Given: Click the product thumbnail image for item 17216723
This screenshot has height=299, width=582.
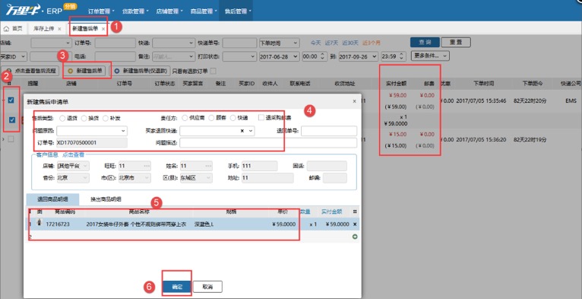Looking at the screenshot, I should tap(40, 222).
